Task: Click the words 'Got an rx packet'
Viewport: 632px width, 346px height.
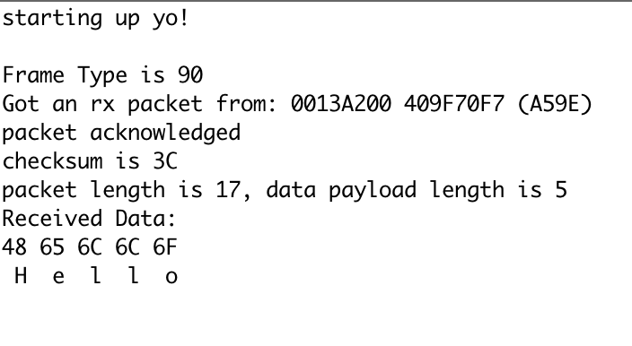Action: 102,104
